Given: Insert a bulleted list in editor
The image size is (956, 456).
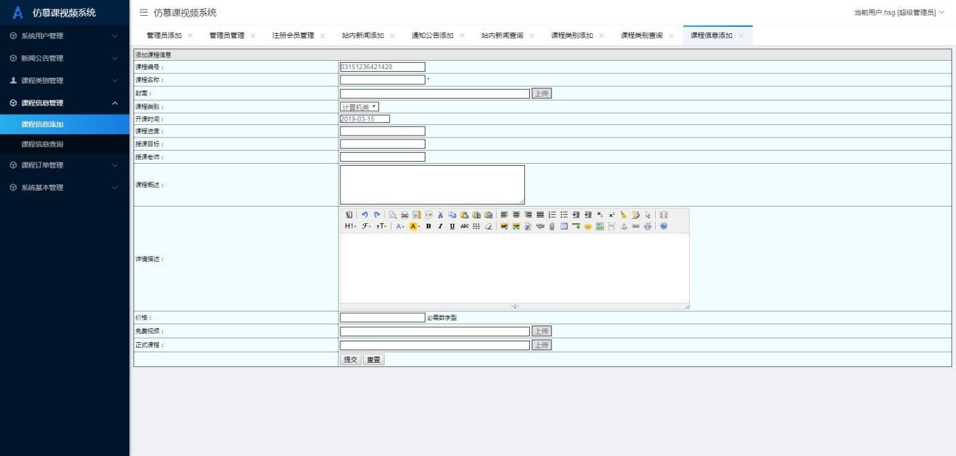Looking at the screenshot, I should pos(564,215).
